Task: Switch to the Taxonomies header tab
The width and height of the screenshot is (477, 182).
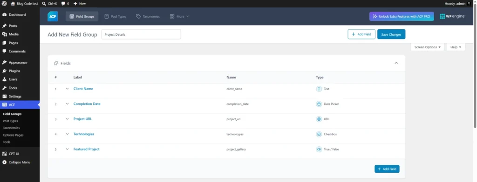Action: 148,16
